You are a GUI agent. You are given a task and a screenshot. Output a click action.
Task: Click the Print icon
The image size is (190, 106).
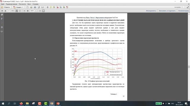click(x=35, y=7)
